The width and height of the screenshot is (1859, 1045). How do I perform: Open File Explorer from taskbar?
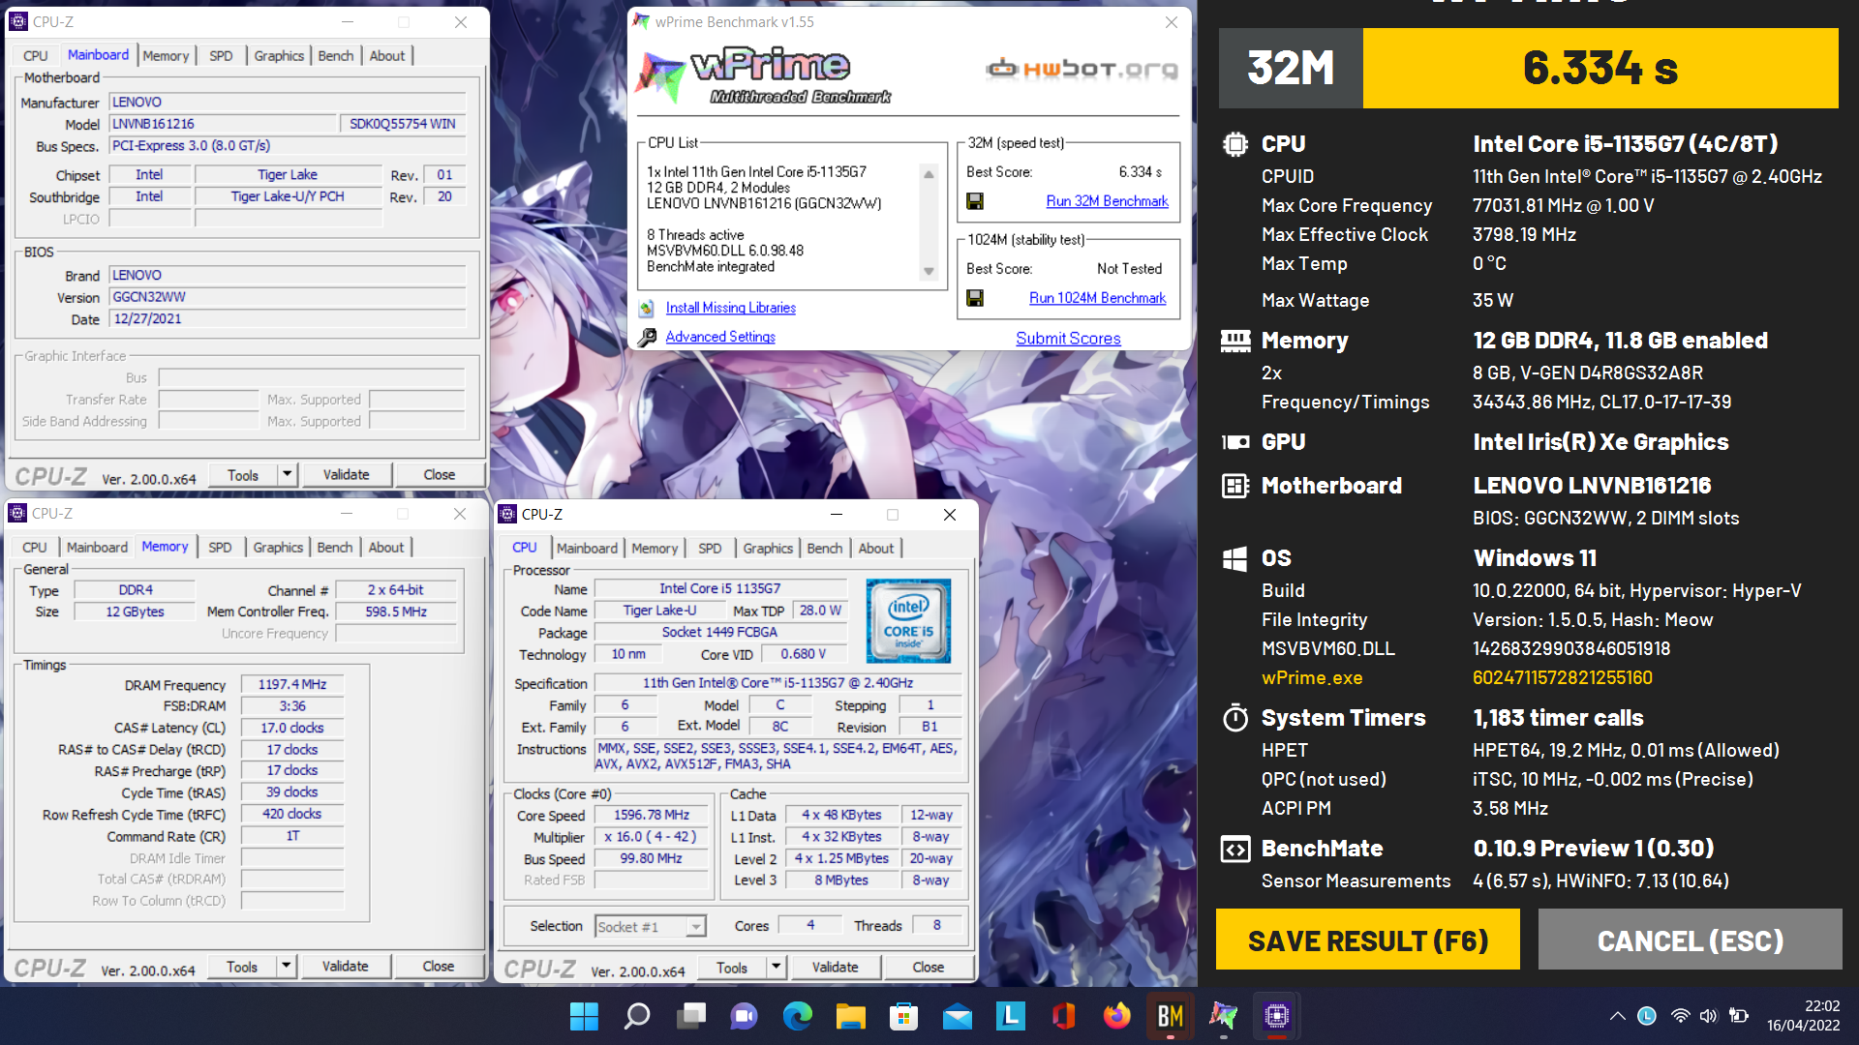pyautogui.click(x=851, y=1016)
